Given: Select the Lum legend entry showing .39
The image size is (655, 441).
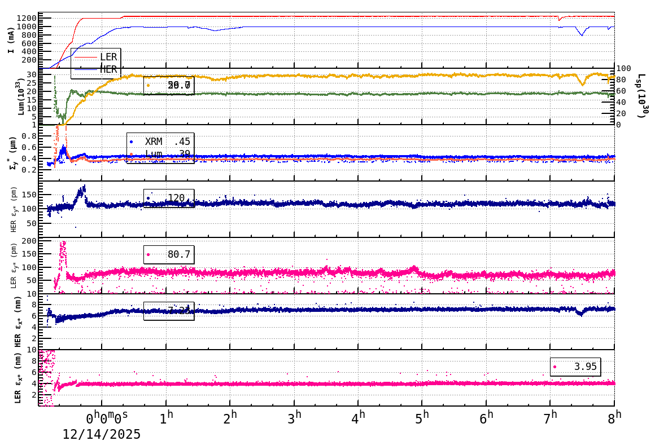Looking at the screenshot, I should (x=161, y=154).
